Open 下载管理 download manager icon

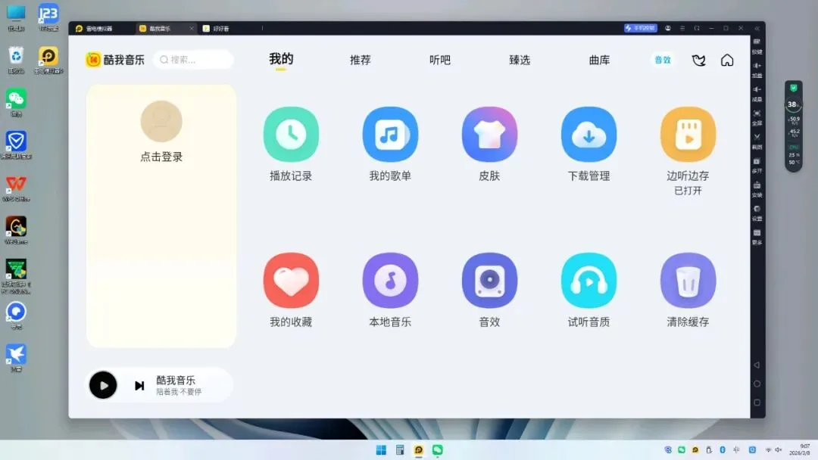(x=589, y=135)
